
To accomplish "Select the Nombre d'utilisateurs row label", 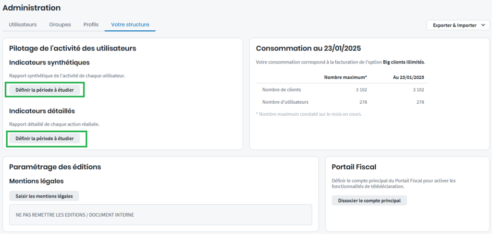I will coord(285,102).
